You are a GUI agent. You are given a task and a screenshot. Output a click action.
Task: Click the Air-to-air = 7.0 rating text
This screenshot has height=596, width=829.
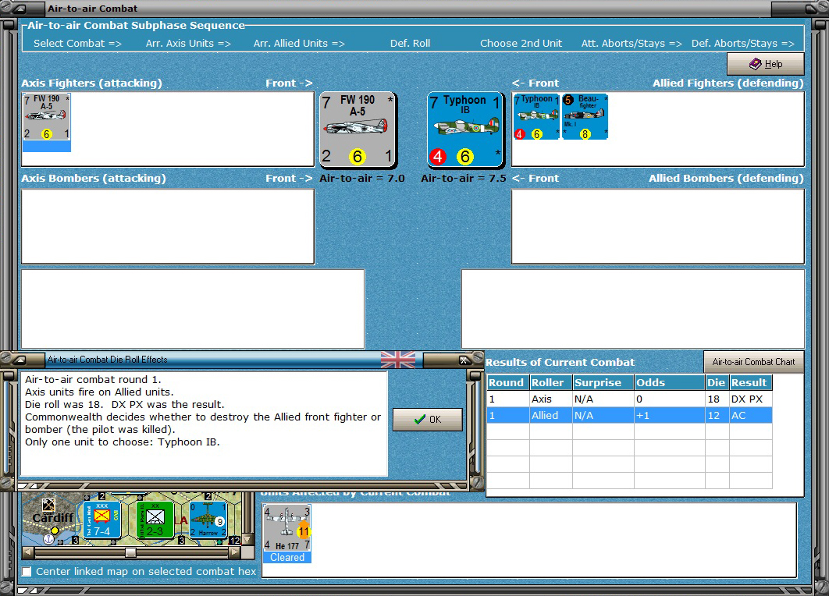click(362, 178)
